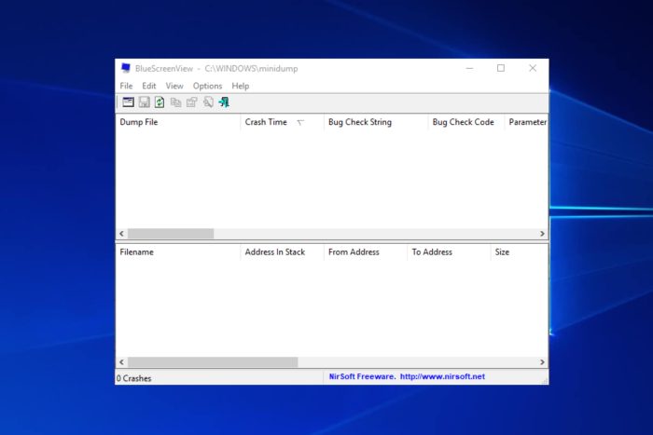Click the Save Selected Items floppy icon
The width and height of the screenshot is (653, 435).
[x=144, y=102]
